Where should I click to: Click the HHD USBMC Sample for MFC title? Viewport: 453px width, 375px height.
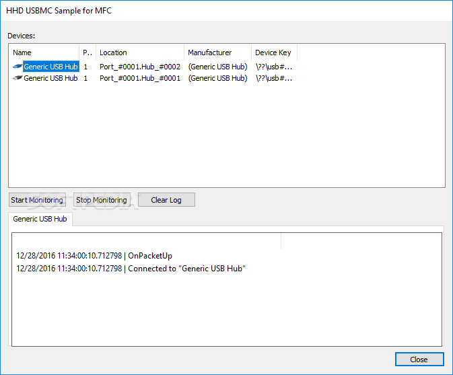click(x=59, y=11)
